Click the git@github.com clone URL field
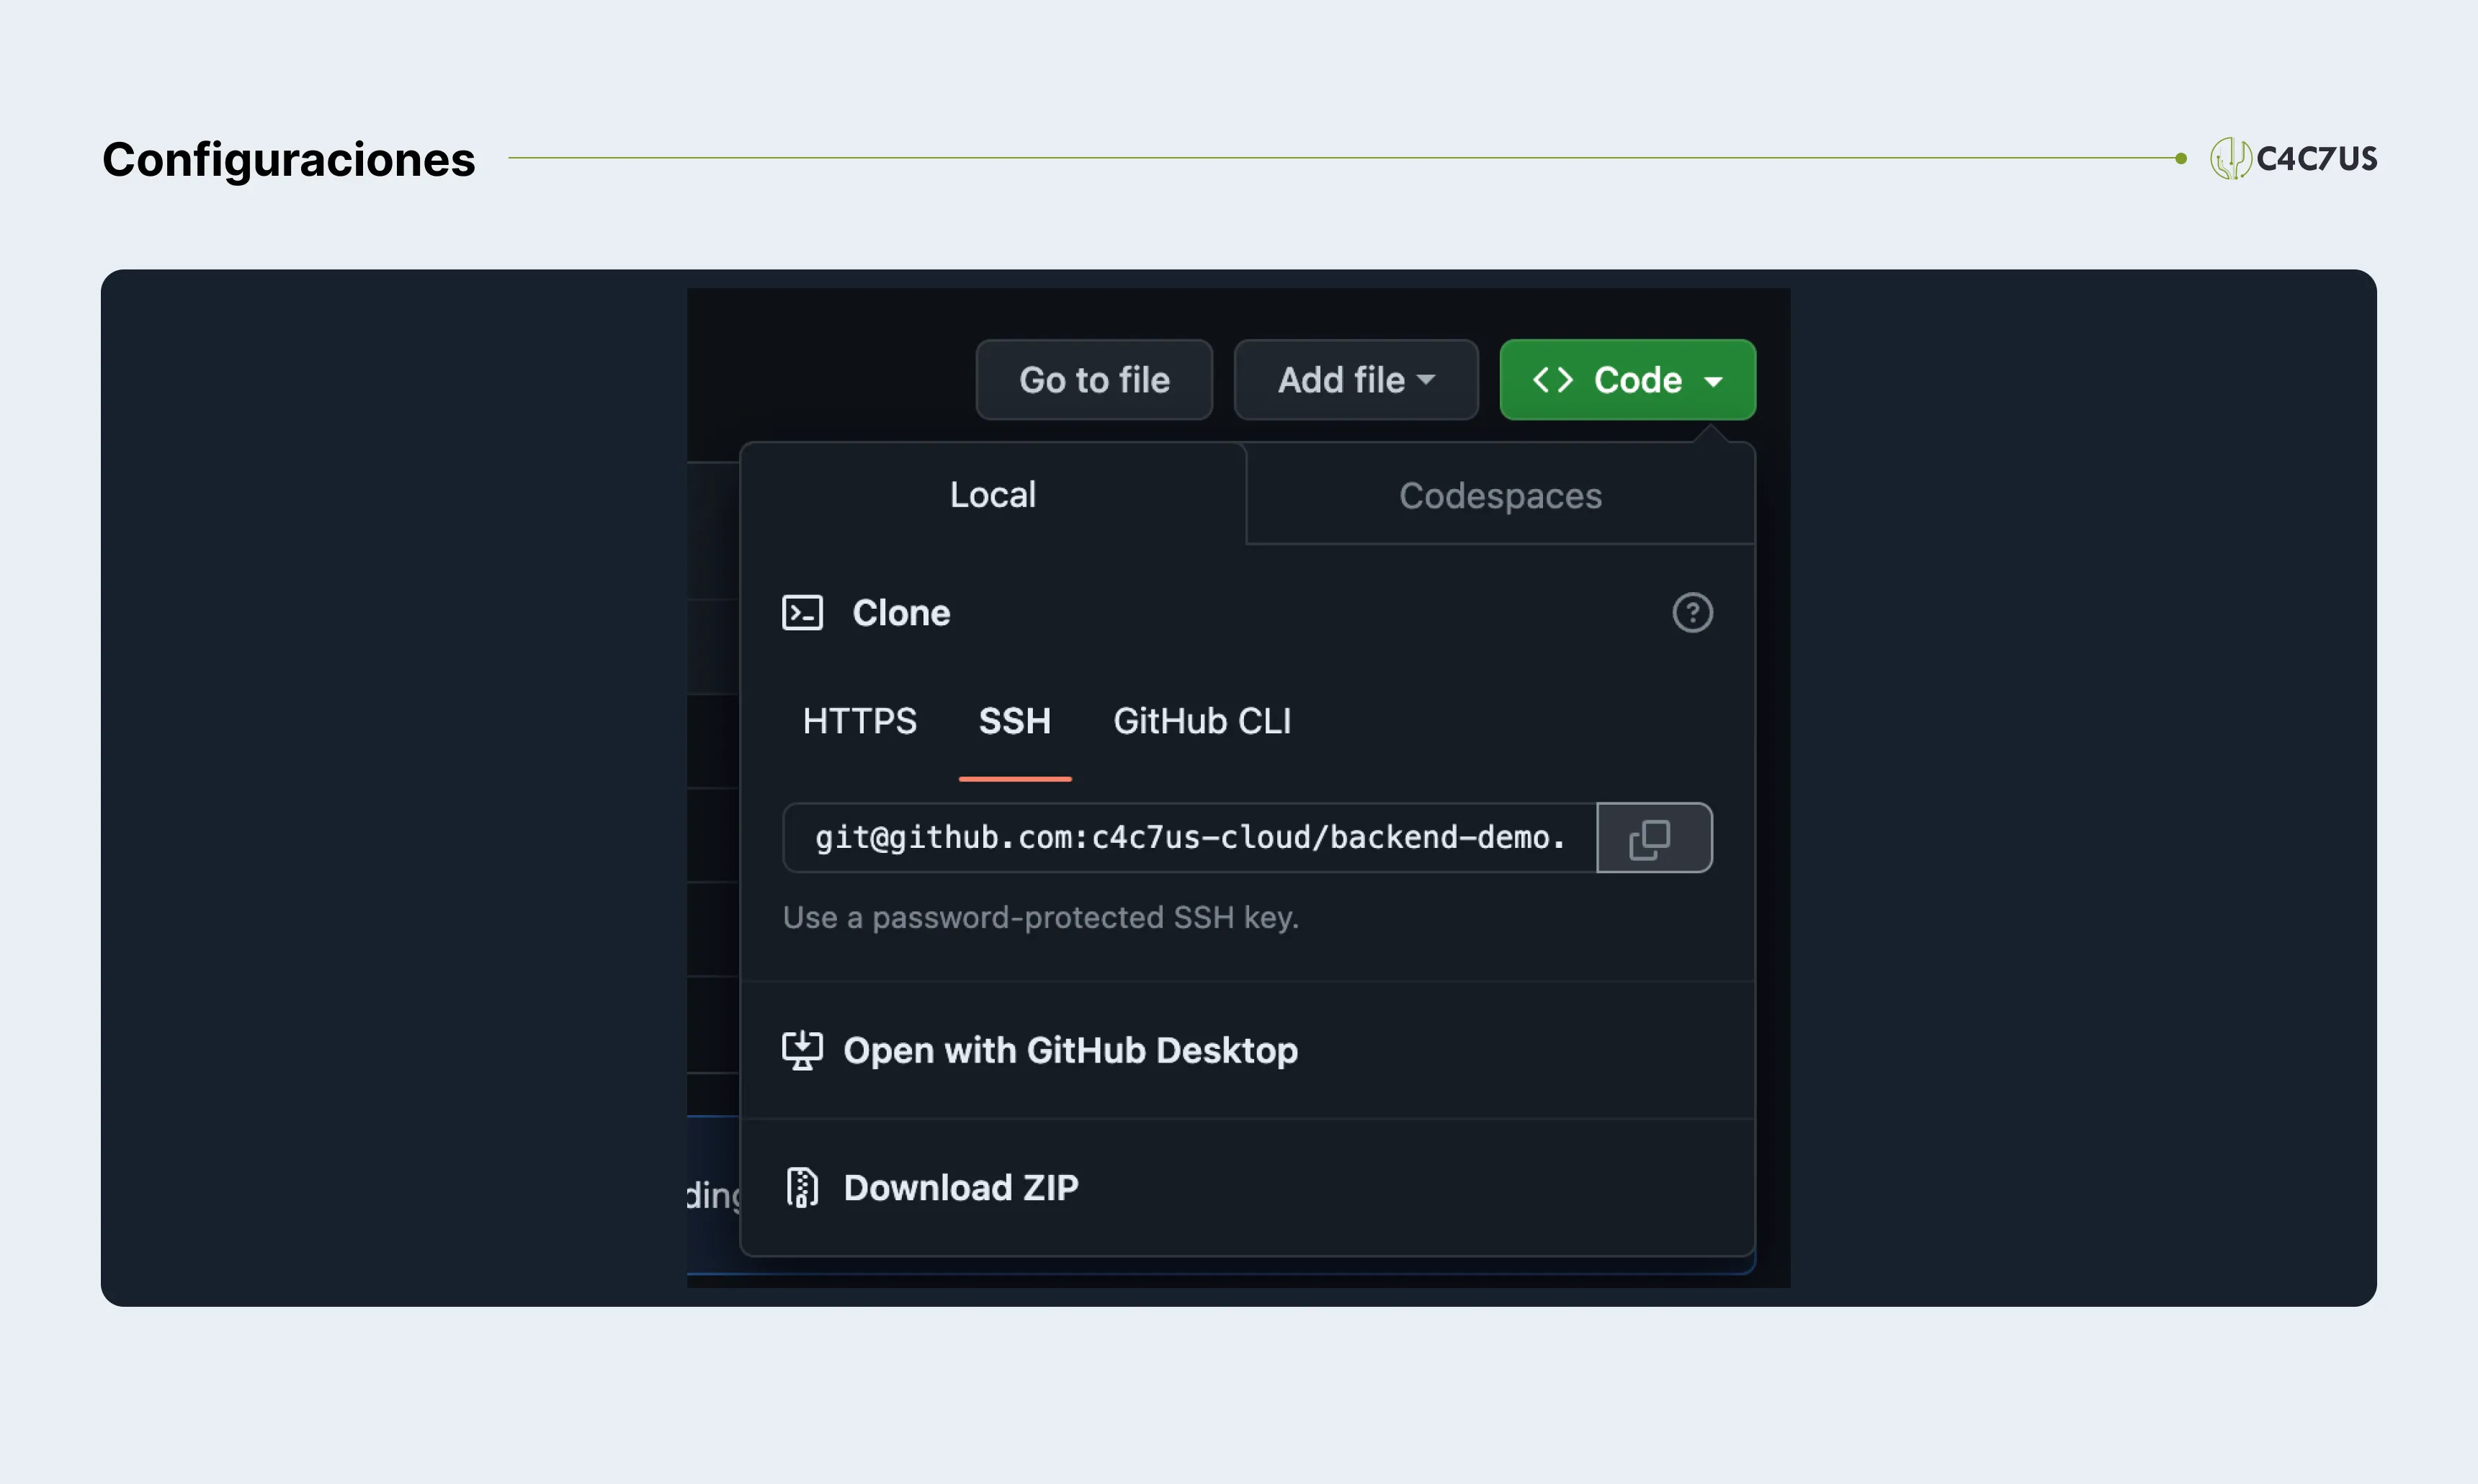Screen dimensions: 2478x1484 pos(1190,838)
